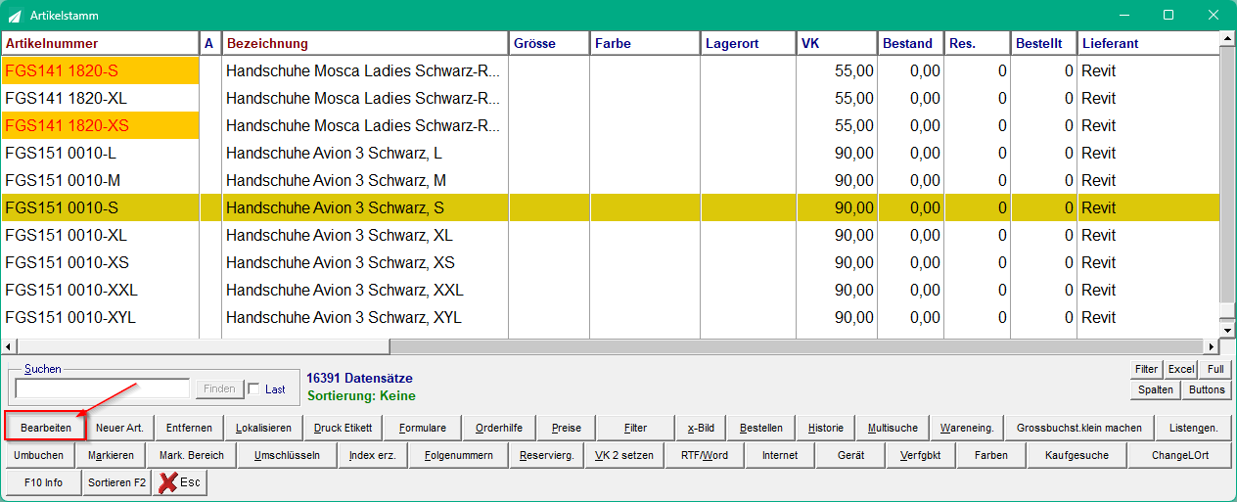Click into the Suchen input field
The width and height of the screenshot is (1237, 502).
pyautogui.click(x=103, y=388)
